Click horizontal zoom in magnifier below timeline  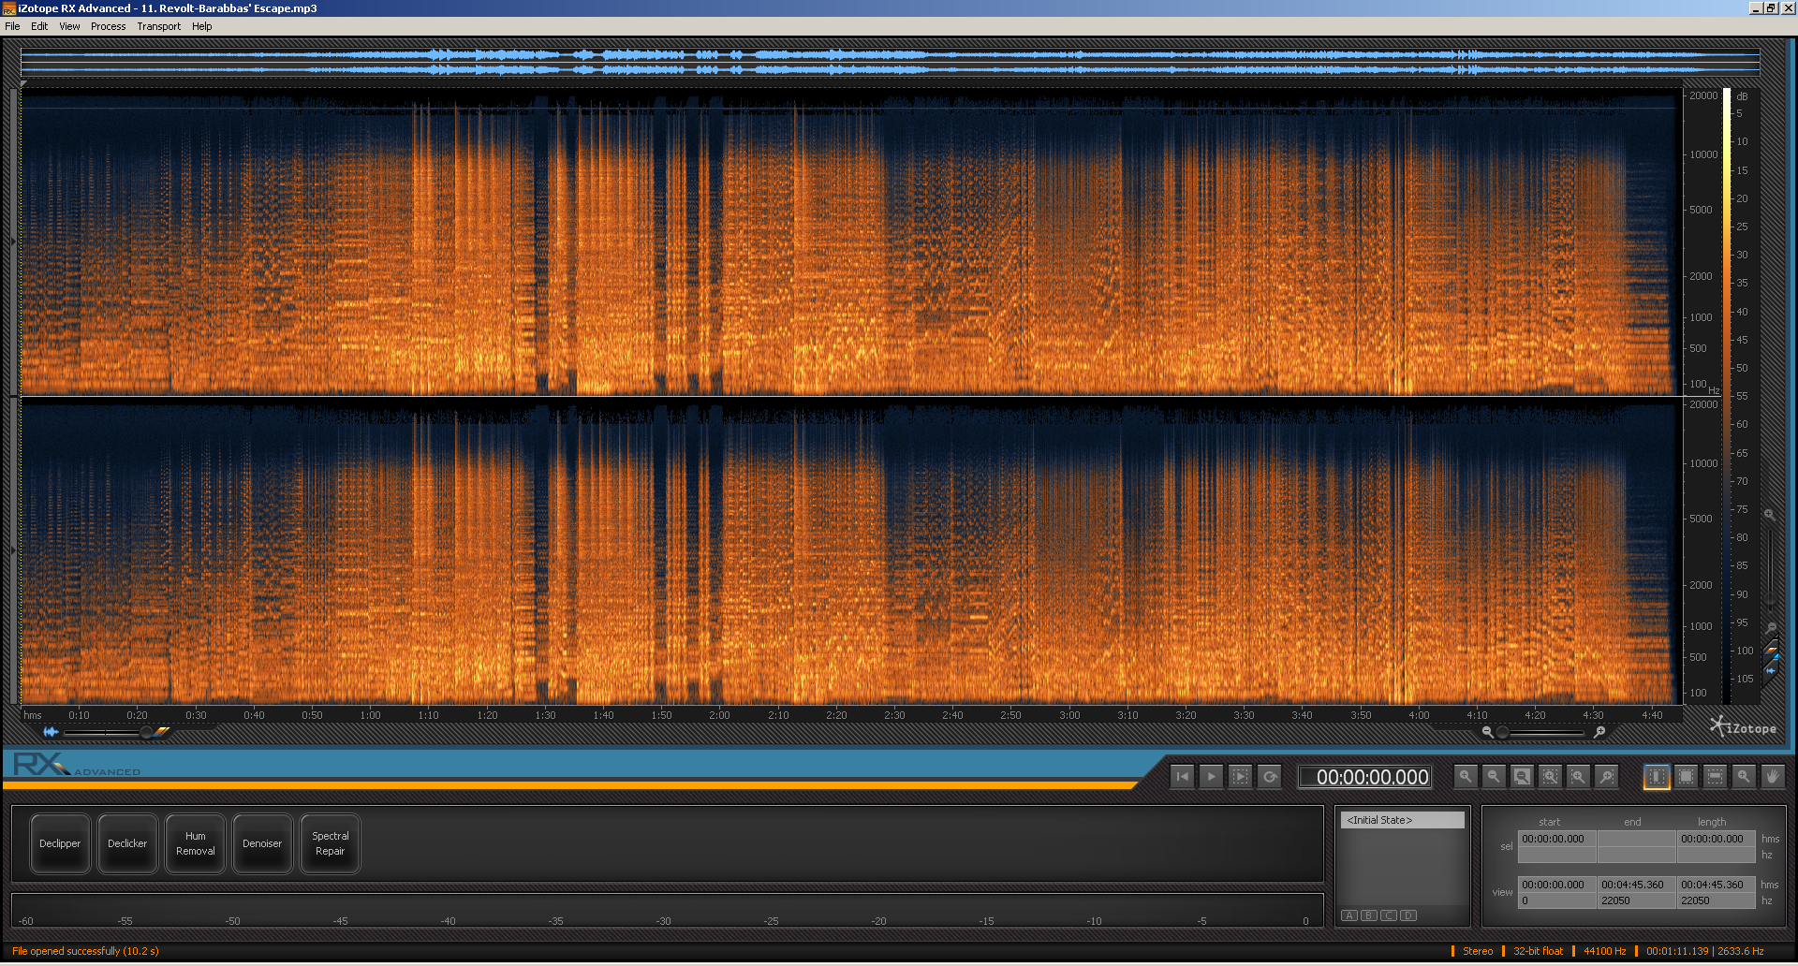click(x=1599, y=732)
